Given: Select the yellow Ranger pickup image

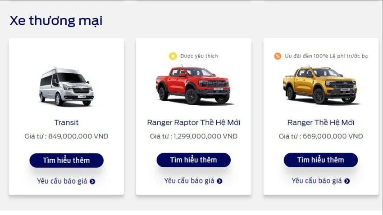Looking at the screenshot, I should (320, 85).
